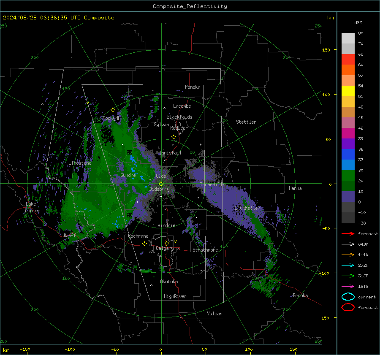The height and width of the screenshot is (355, 380).
Task: Click the 04DK legend label
Action: pyautogui.click(x=363, y=244)
